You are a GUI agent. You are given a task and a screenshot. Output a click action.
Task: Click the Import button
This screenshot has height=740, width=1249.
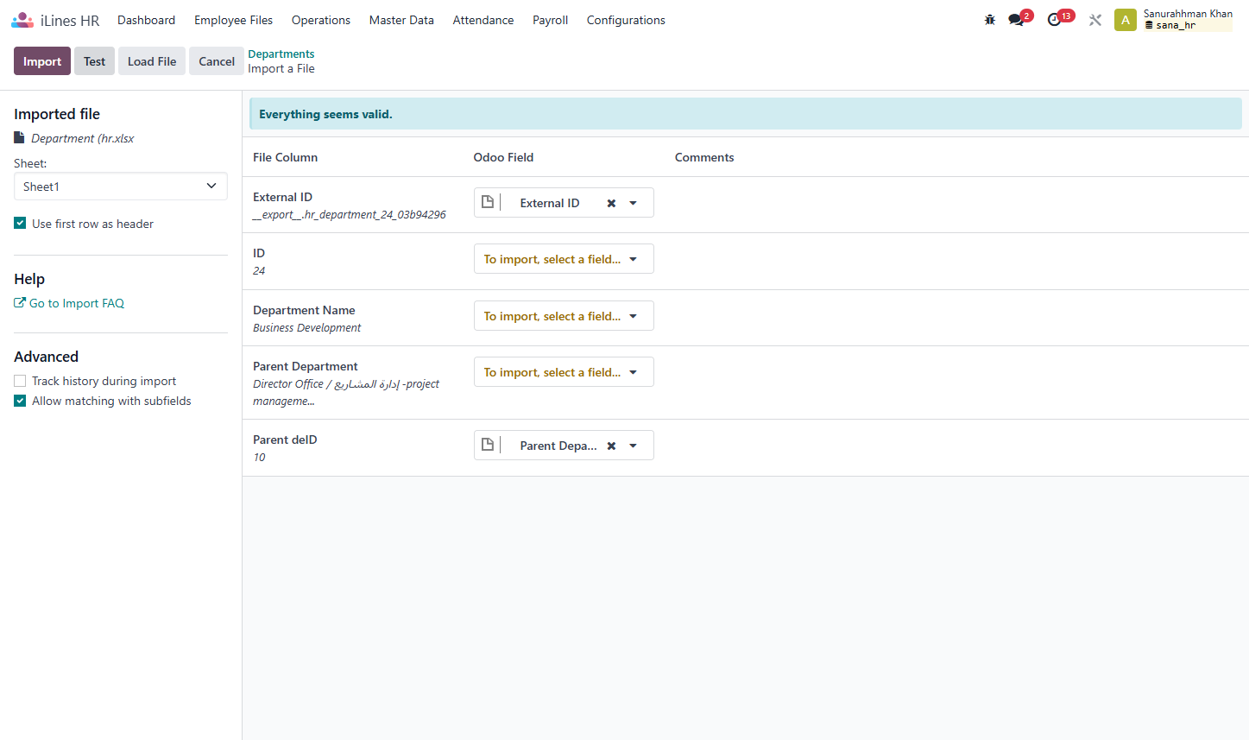tap(42, 61)
